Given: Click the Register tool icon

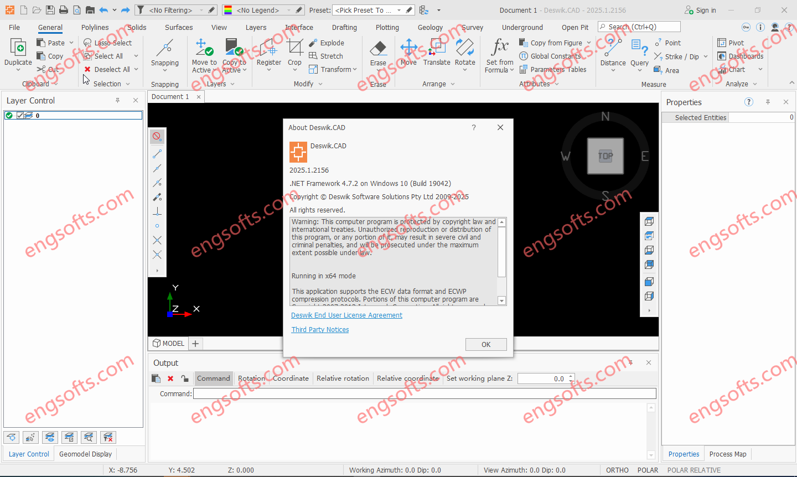Looking at the screenshot, I should pyautogui.click(x=268, y=50).
